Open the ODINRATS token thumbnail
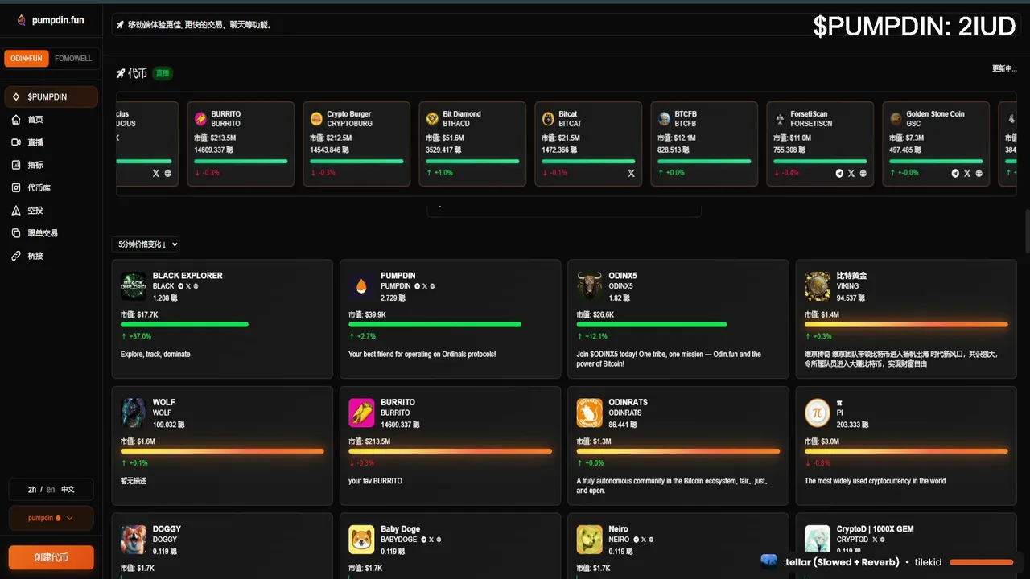The image size is (1030, 579). click(590, 413)
